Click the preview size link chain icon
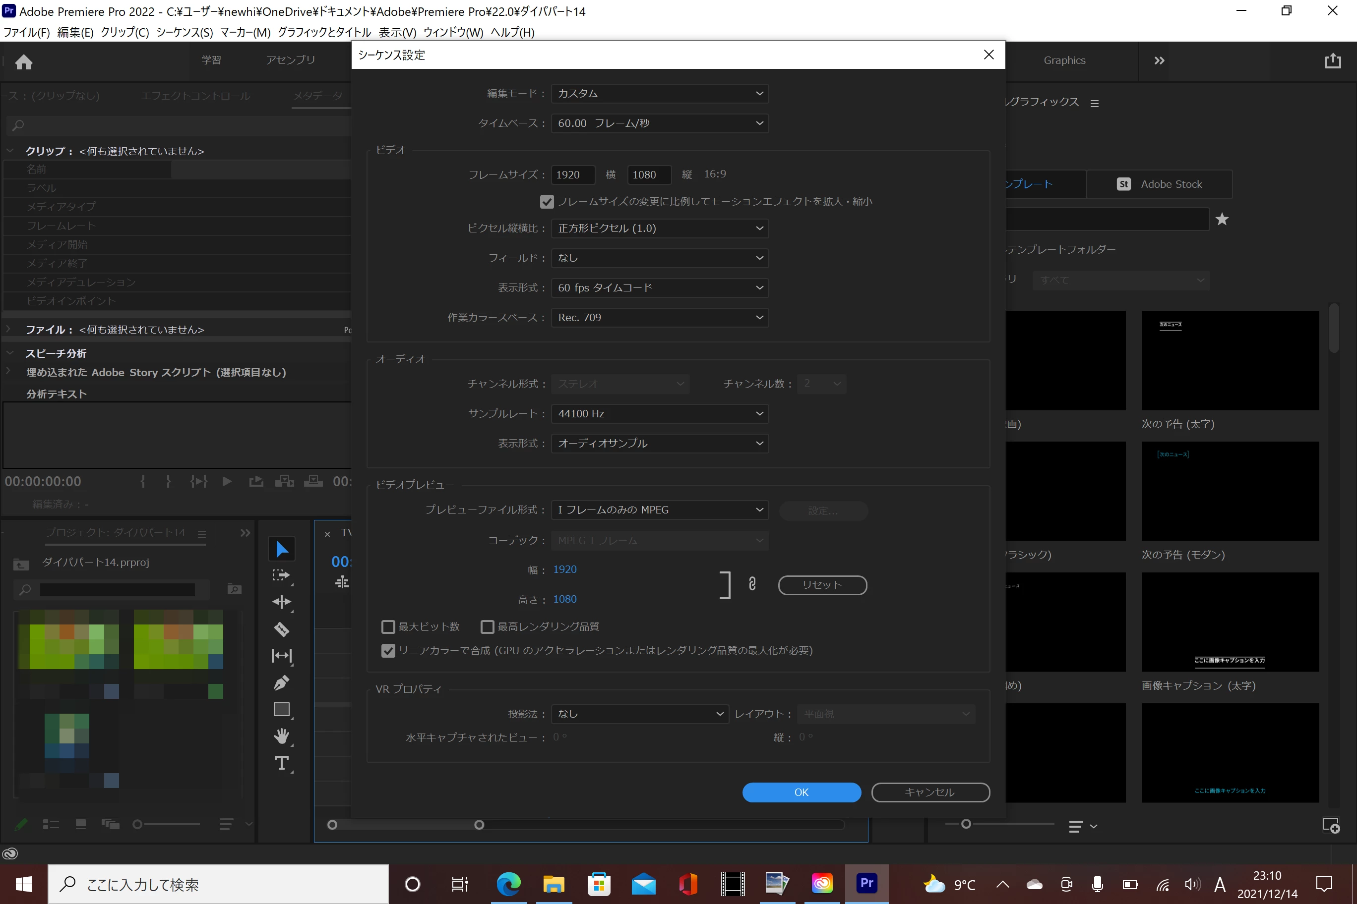The image size is (1357, 904). point(752,584)
